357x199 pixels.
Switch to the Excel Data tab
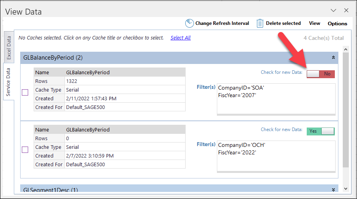(x=9, y=47)
